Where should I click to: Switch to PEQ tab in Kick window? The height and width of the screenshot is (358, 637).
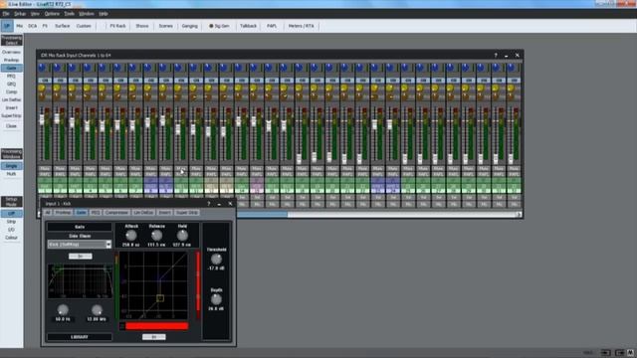pos(96,213)
